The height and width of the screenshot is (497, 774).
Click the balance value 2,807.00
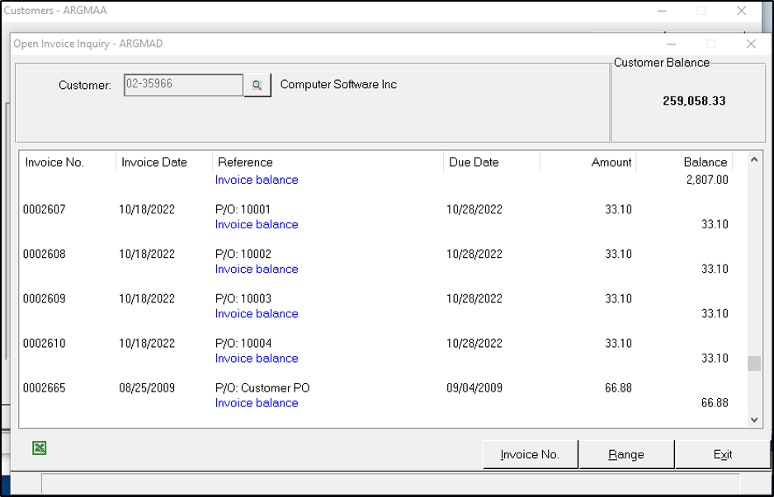coord(707,180)
